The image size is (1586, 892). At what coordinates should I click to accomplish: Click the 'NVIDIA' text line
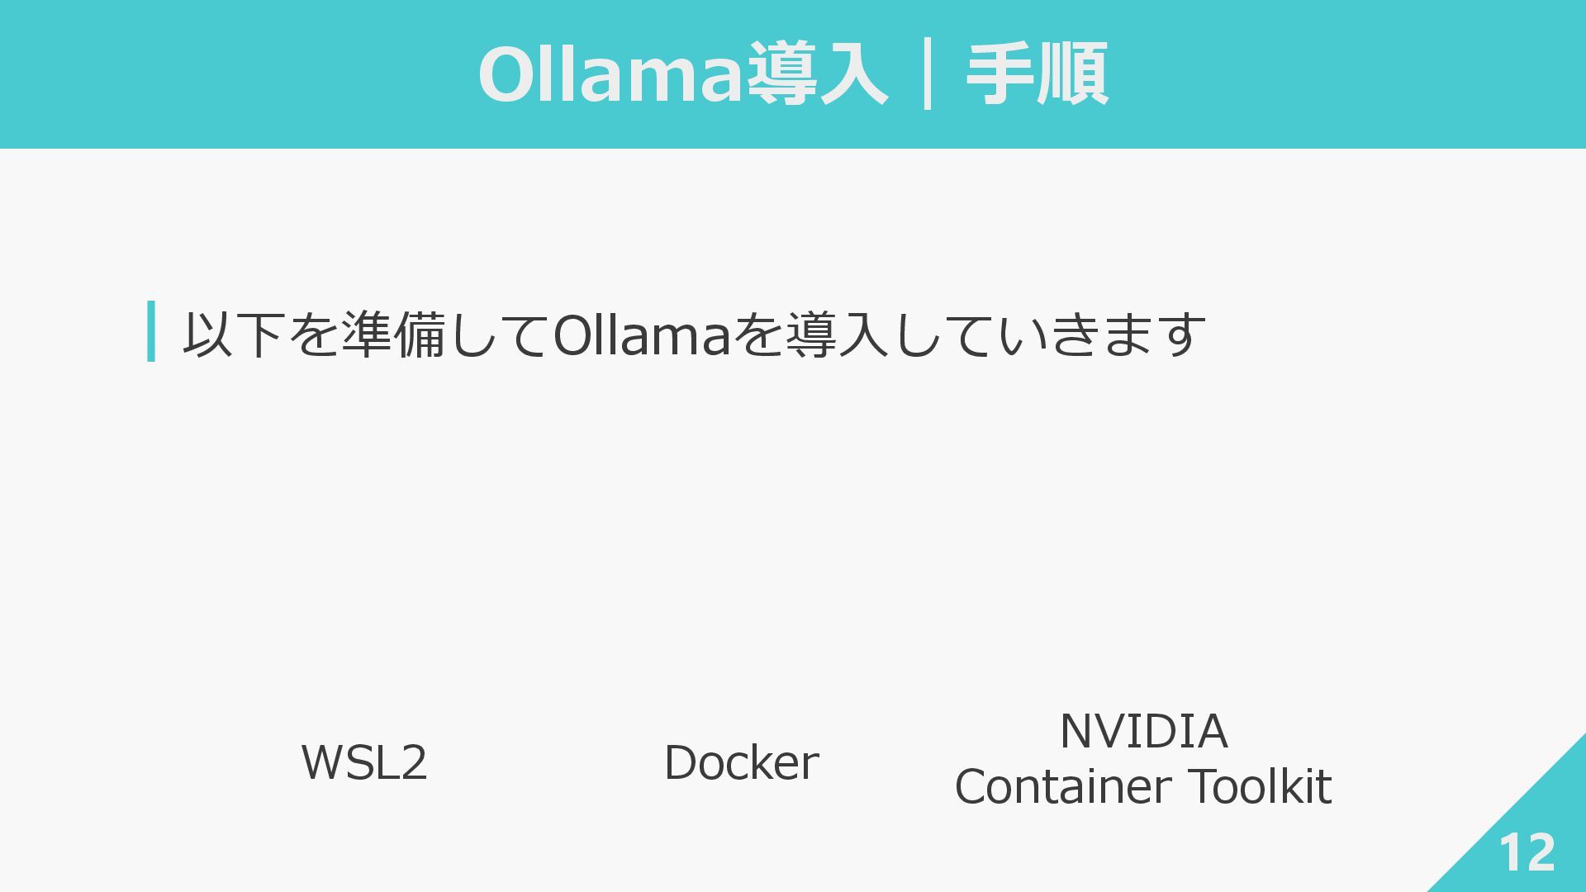(x=1143, y=732)
